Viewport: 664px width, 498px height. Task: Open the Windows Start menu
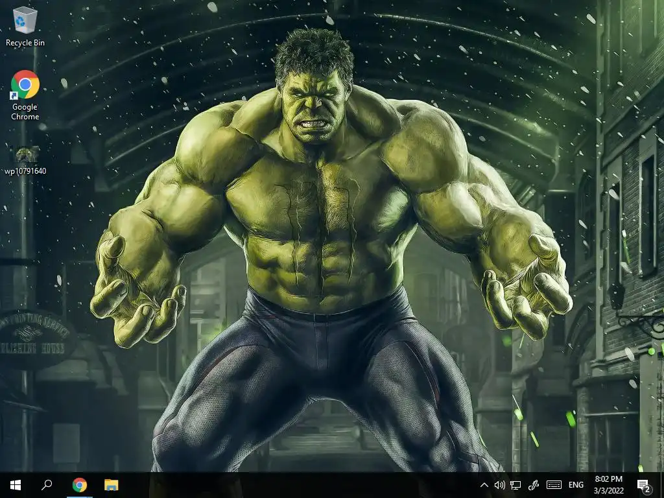tap(16, 485)
